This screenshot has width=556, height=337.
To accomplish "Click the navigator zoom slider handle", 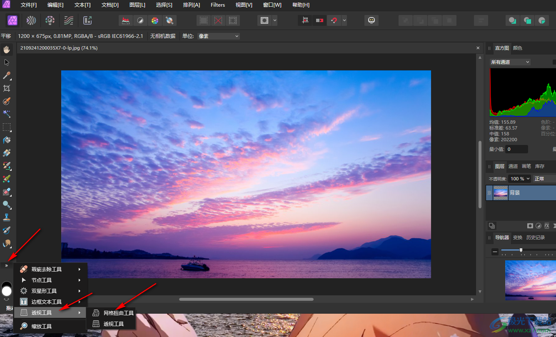I will [x=521, y=250].
